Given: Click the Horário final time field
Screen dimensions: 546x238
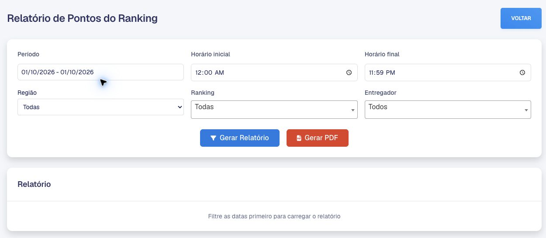Looking at the screenshot, I should [448, 72].
